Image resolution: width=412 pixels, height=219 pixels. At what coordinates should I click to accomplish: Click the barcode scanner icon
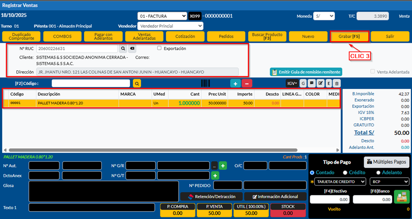(x=205, y=83)
